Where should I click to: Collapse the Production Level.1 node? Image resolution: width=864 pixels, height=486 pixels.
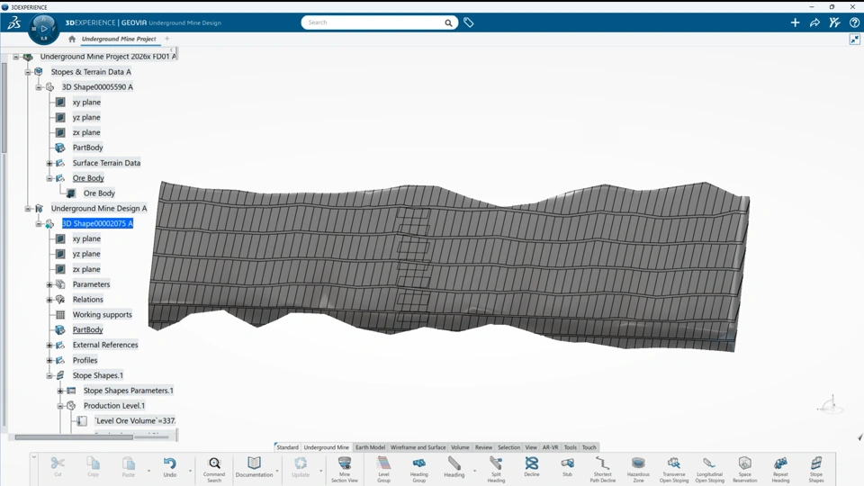click(60, 406)
